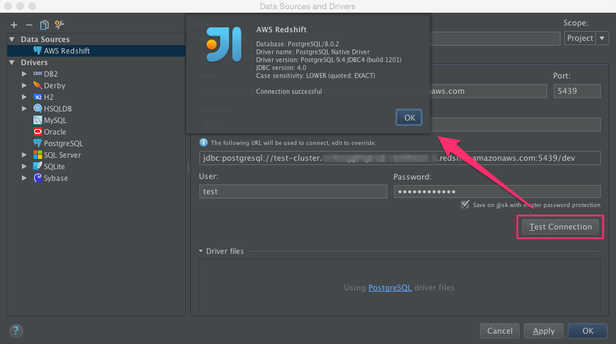
Task: Click the SQL Server windows icon
Action: click(38, 155)
